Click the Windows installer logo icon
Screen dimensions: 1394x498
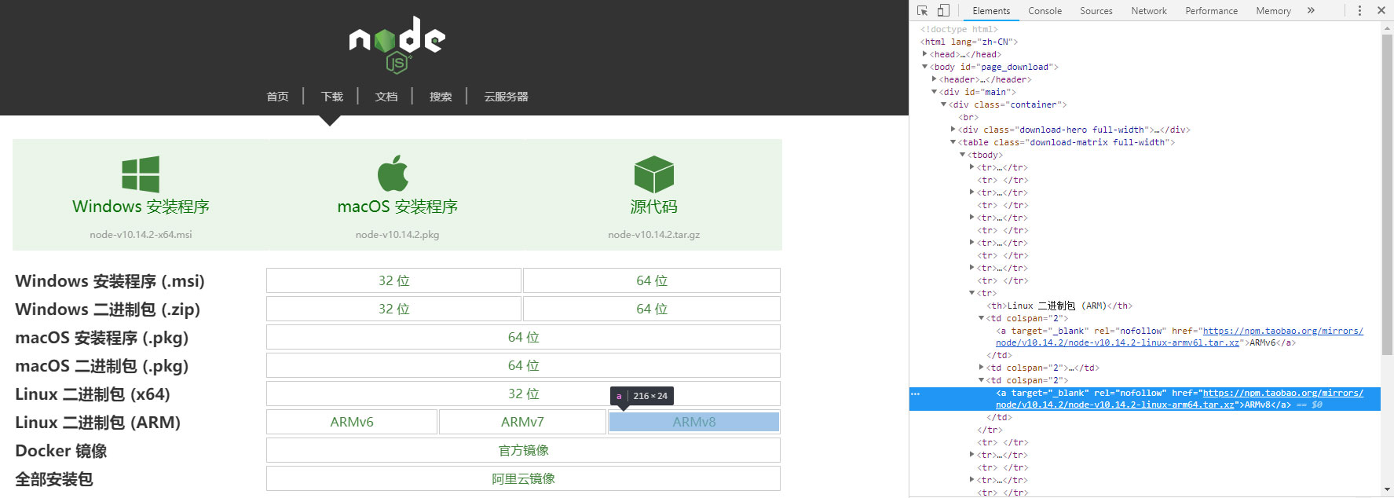(x=141, y=174)
